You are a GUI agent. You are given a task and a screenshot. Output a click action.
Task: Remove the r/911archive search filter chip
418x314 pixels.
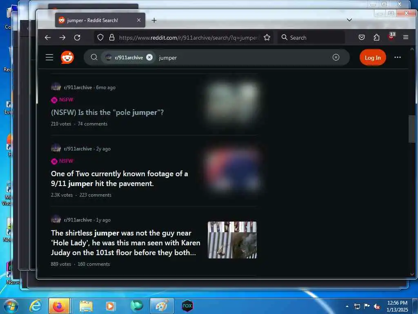pos(149,57)
